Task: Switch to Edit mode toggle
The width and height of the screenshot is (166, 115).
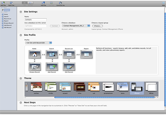Action: 25,3
